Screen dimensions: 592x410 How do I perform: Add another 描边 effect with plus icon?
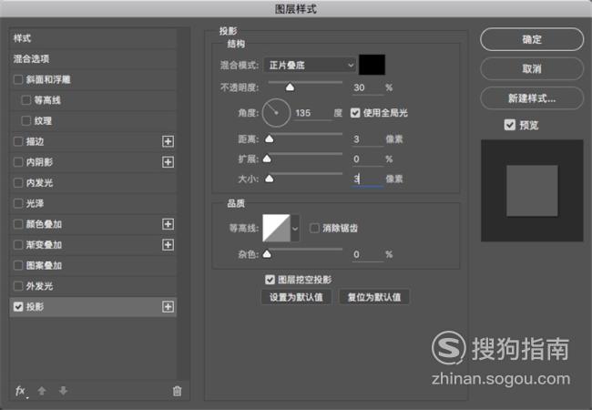click(168, 141)
